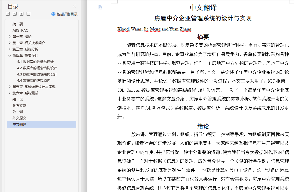Select 第五章 系统详细设计与实现 heading
The width and height of the screenshot is (294, 192).
pyautogui.click(x=34, y=87)
